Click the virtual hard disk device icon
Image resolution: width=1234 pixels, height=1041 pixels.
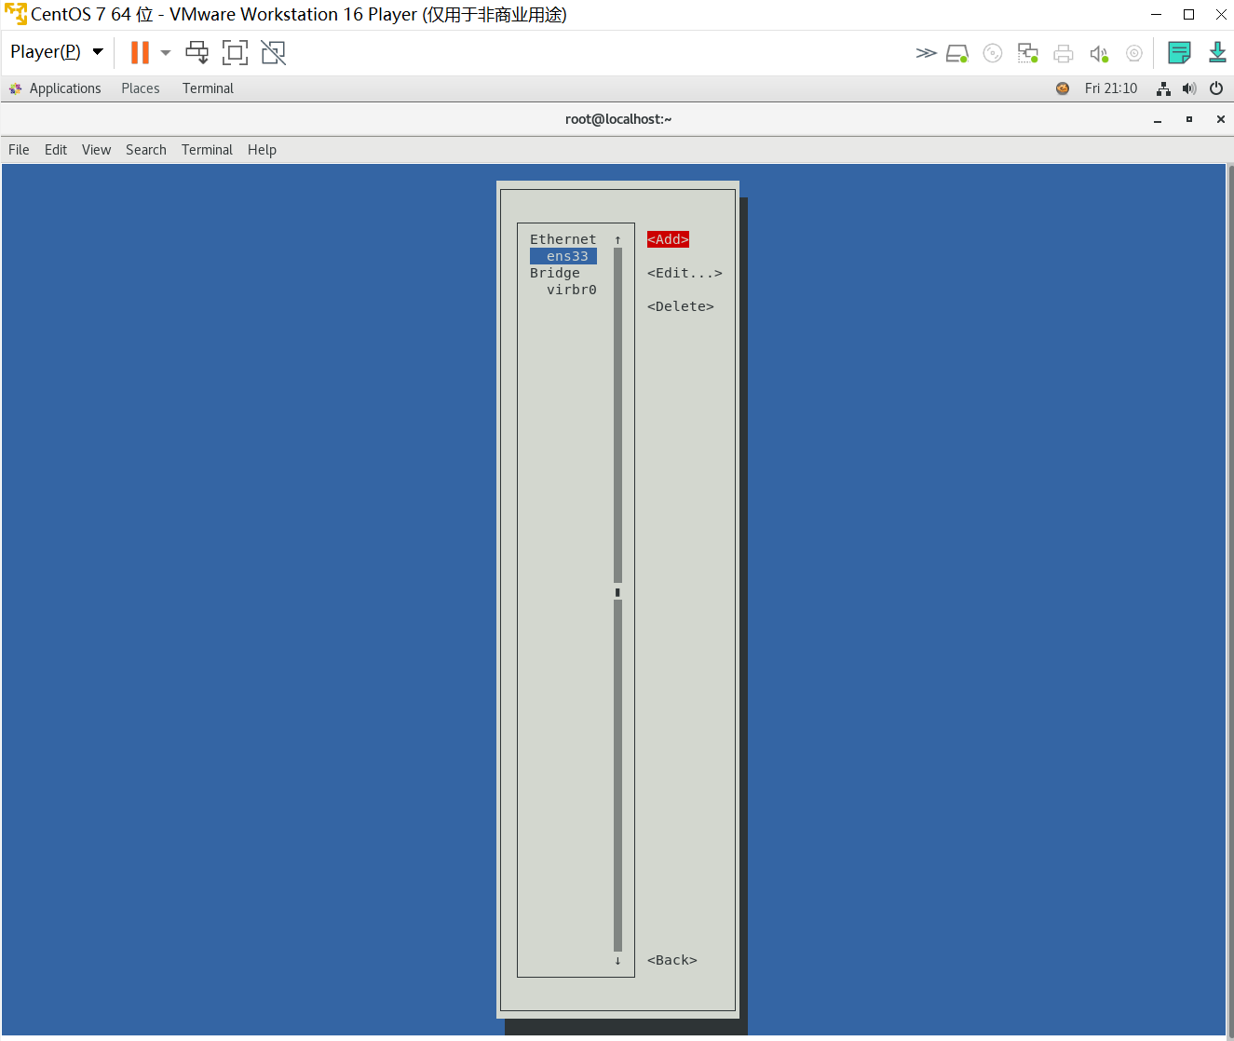click(x=956, y=52)
